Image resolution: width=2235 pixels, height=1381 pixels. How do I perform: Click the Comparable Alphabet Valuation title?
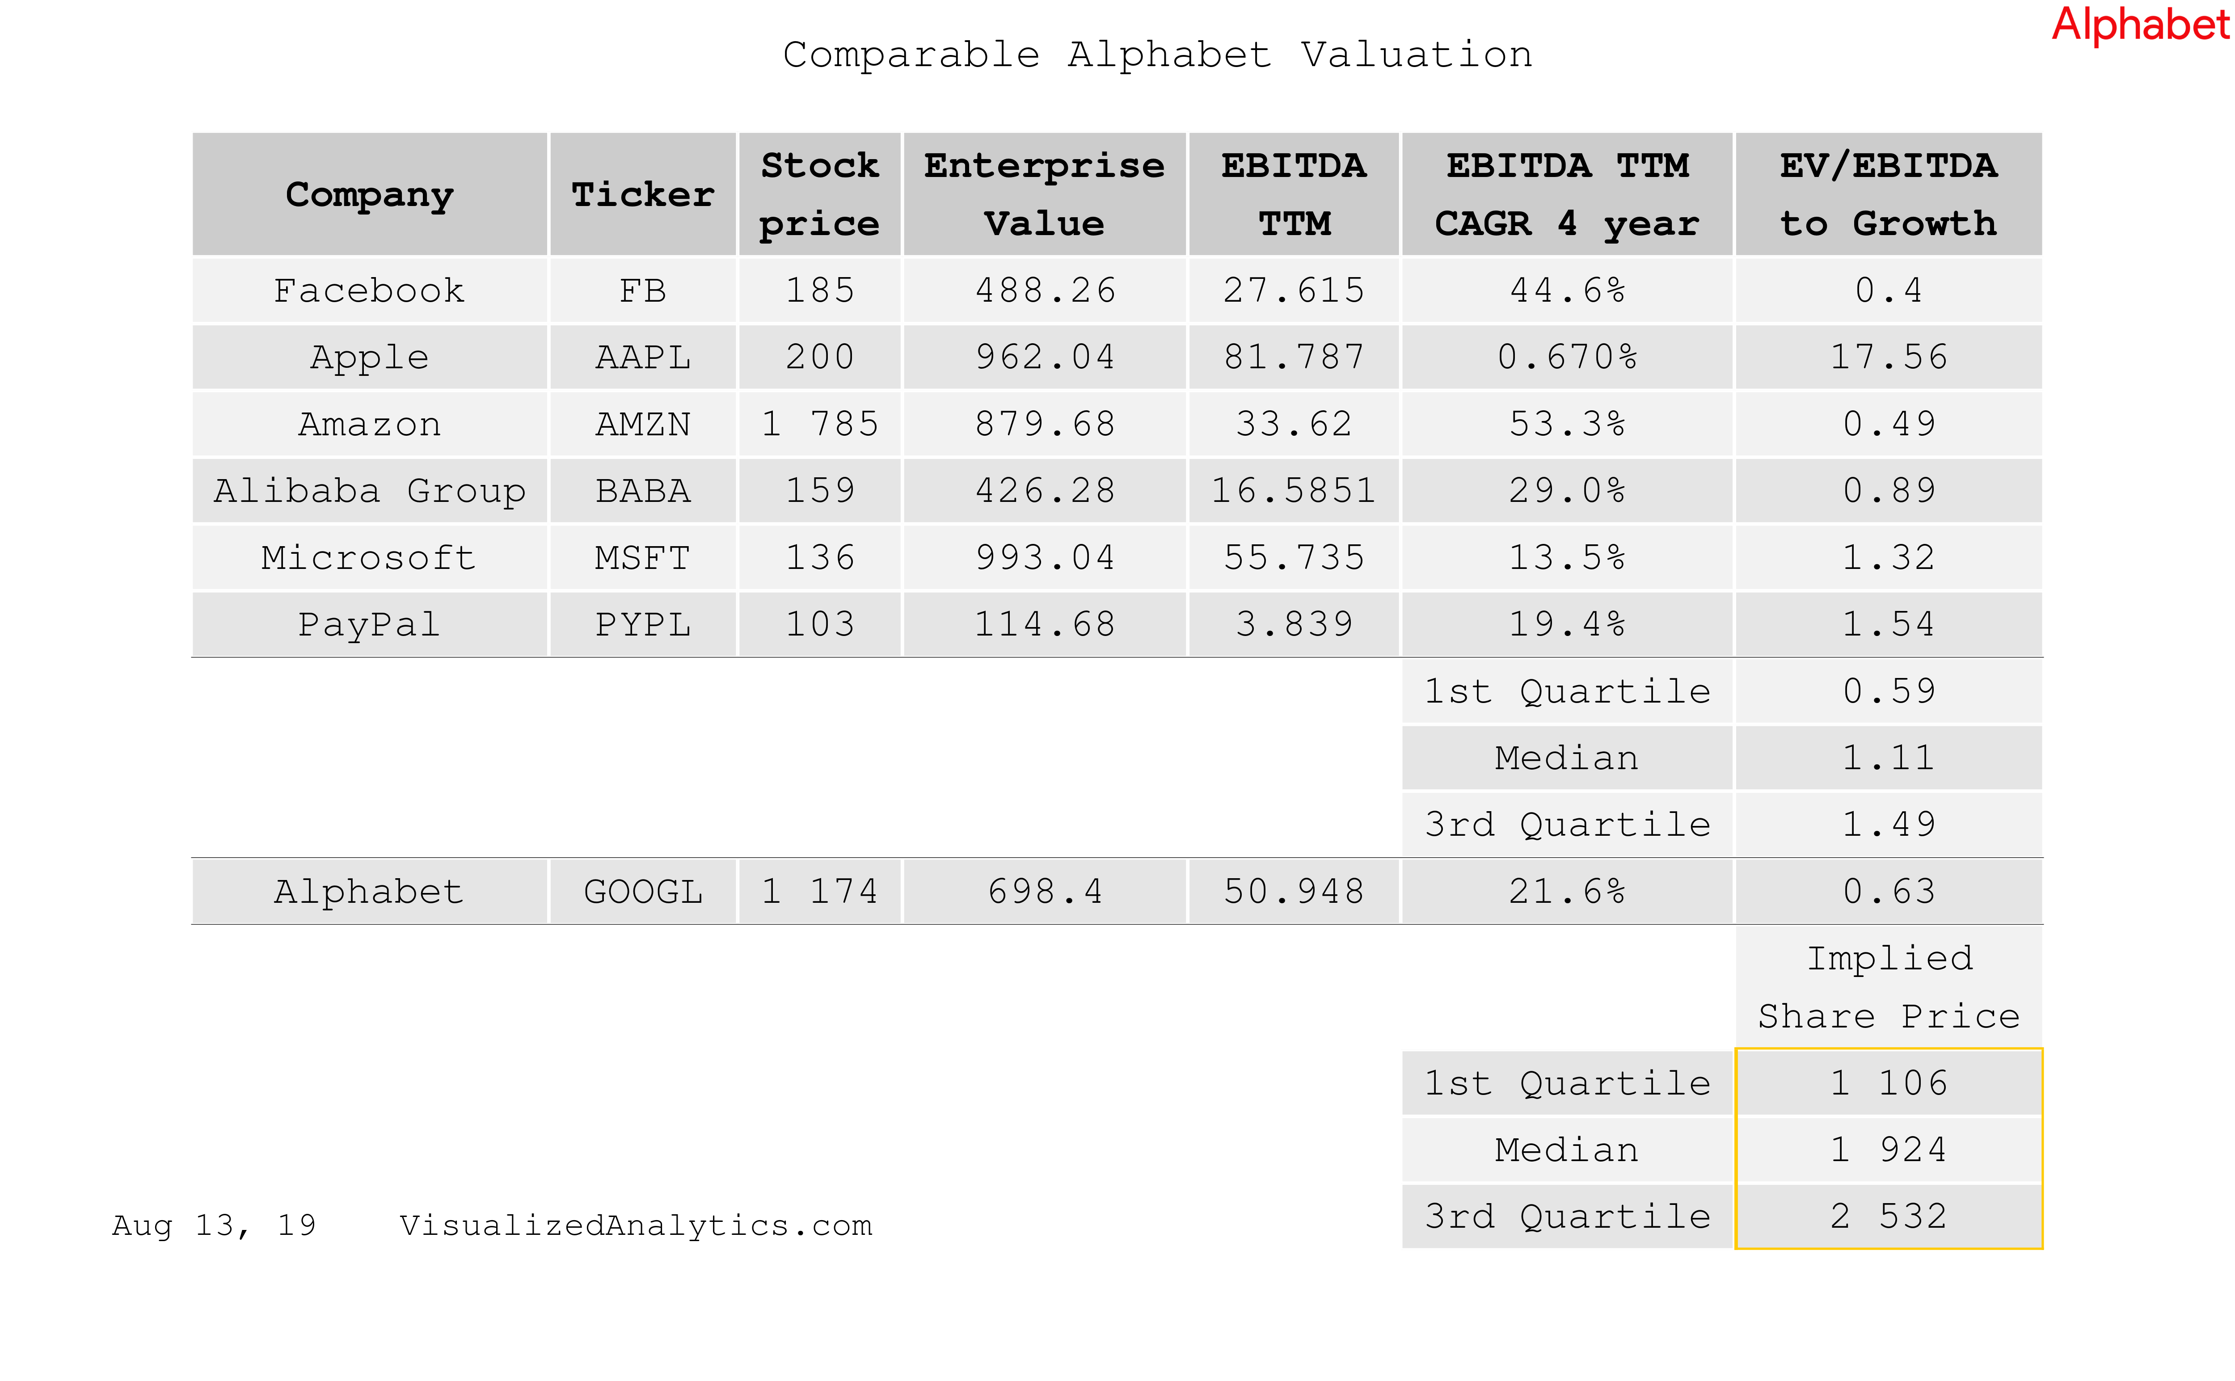pos(1157,55)
